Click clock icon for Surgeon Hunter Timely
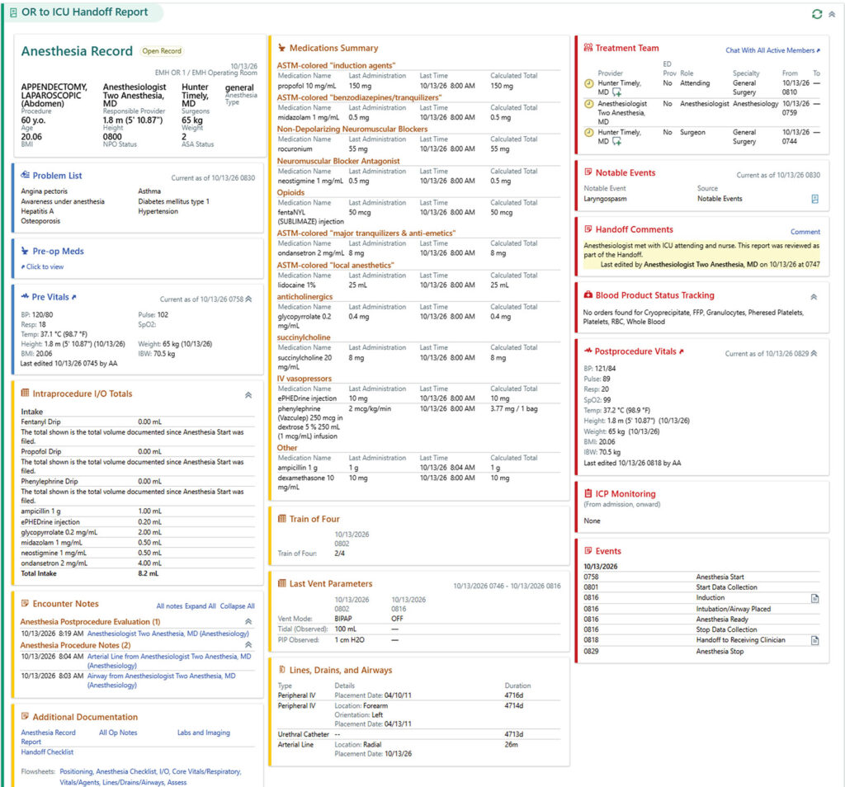845x787 pixels. 588,133
